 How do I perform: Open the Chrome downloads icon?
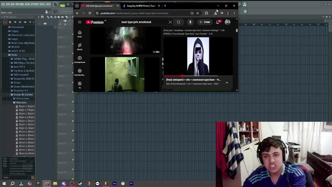coord(216,13)
